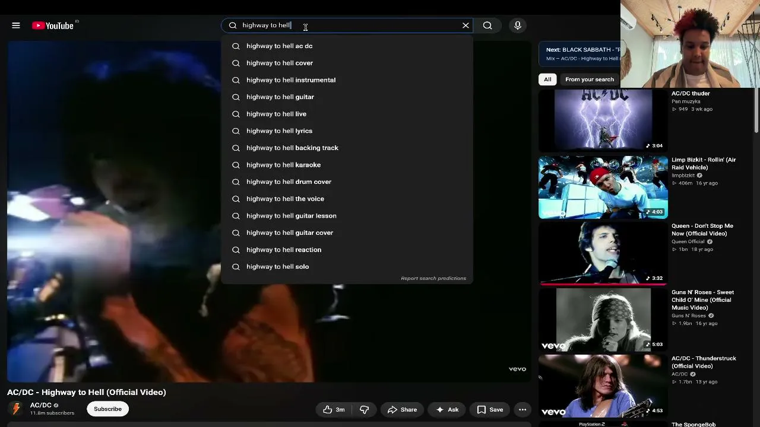Click title 'Guns N' Roses - Sweet Child O' Mine'
This screenshot has width=760, height=427.
(703, 299)
